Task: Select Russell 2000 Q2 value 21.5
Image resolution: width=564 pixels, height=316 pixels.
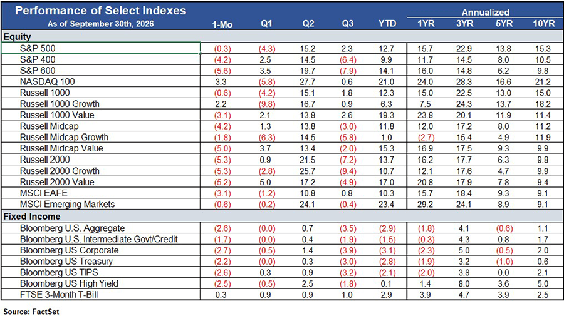Action: pyautogui.click(x=308, y=160)
